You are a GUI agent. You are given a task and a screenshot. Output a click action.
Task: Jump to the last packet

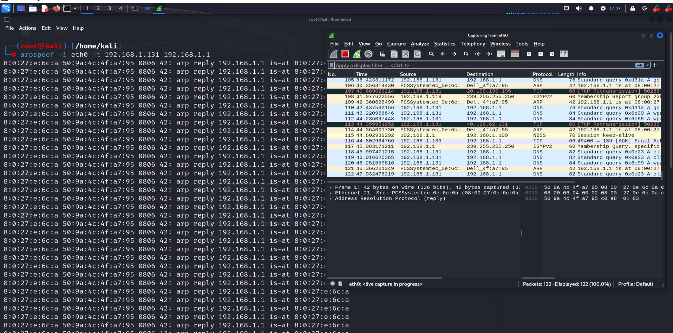489,54
